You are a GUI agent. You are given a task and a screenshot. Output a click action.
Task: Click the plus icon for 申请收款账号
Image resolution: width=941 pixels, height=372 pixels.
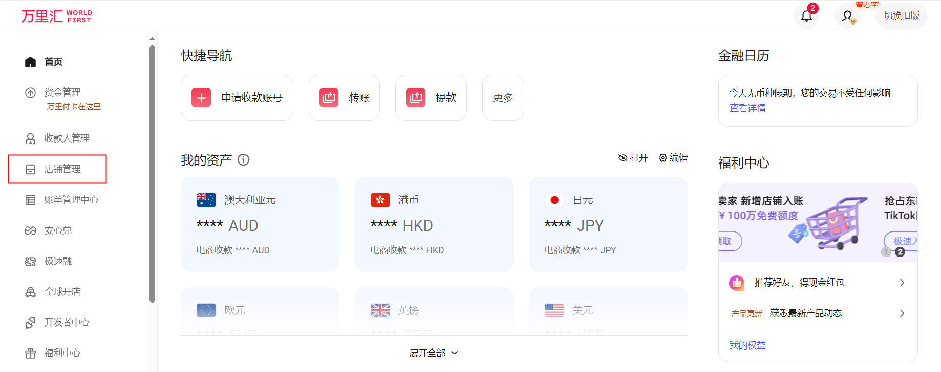click(x=201, y=98)
